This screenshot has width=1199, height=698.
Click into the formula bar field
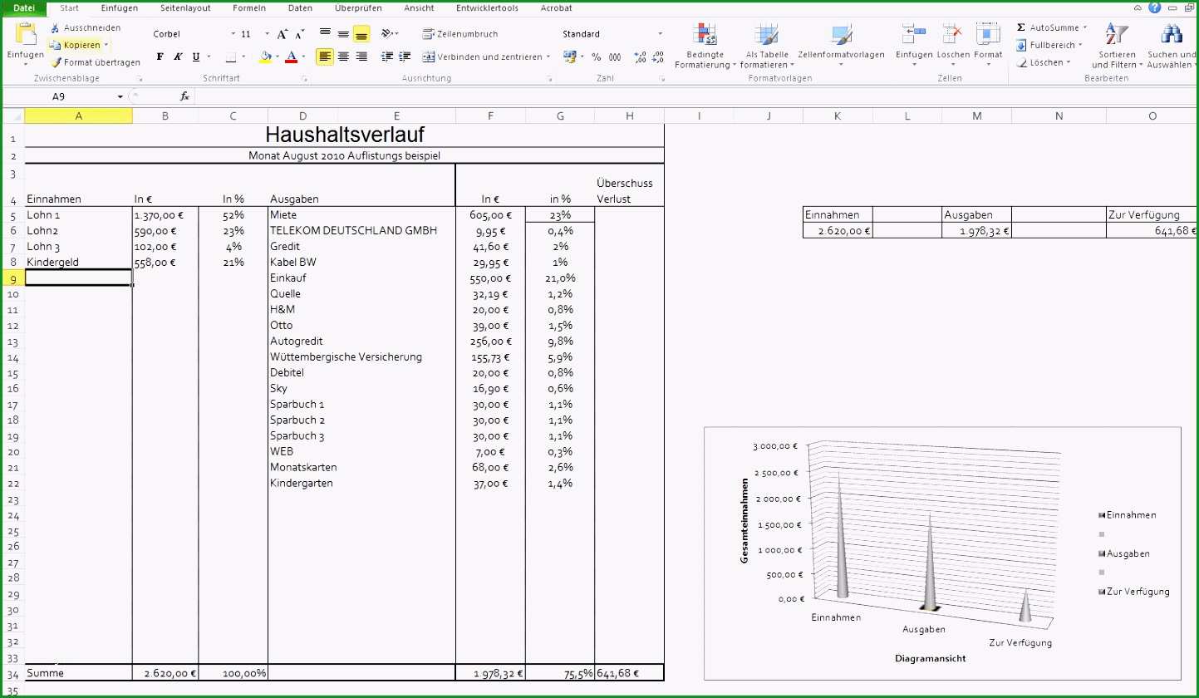(694, 96)
